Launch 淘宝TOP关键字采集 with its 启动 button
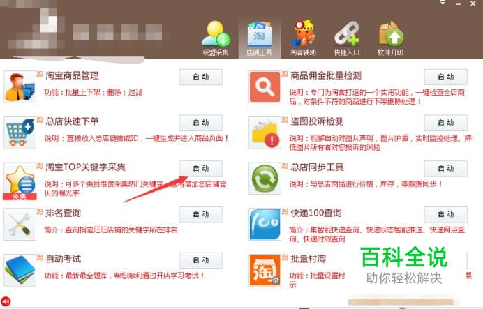This screenshot has width=483, height=309. click(201, 169)
